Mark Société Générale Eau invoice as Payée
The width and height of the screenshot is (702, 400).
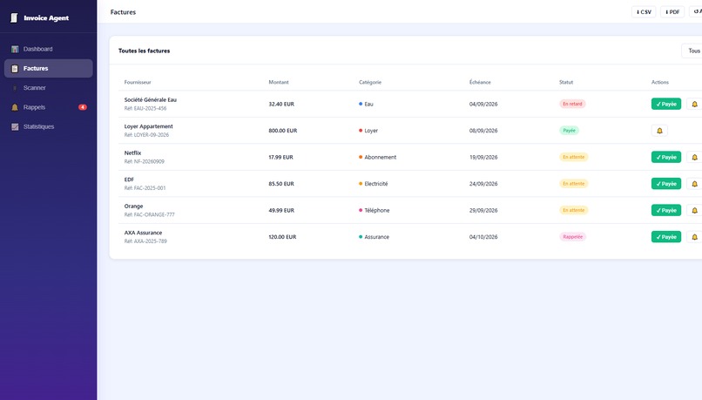666,104
